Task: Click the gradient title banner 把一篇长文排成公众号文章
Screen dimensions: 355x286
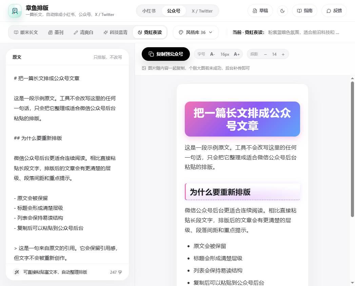Action: click(x=242, y=119)
